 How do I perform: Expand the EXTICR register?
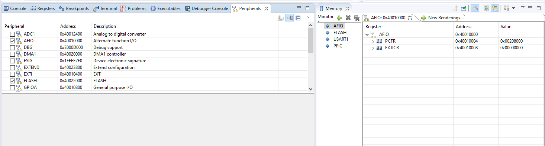(x=373, y=48)
